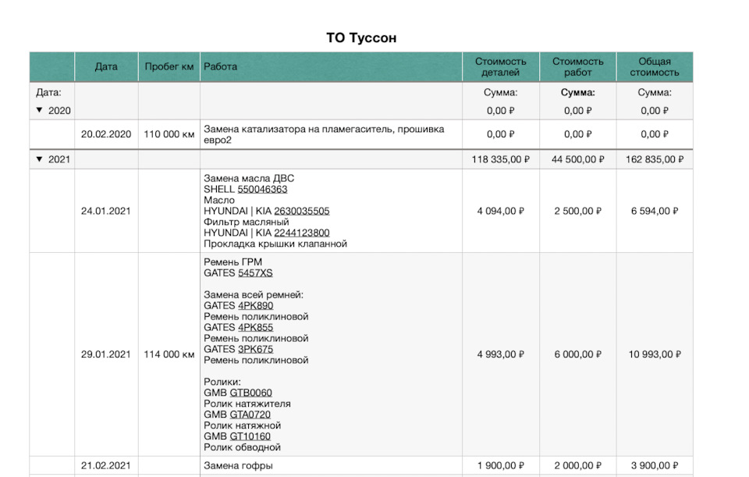The width and height of the screenshot is (749, 477).
Task: Open the GMB GTB0060 link
Action: pyautogui.click(x=250, y=393)
